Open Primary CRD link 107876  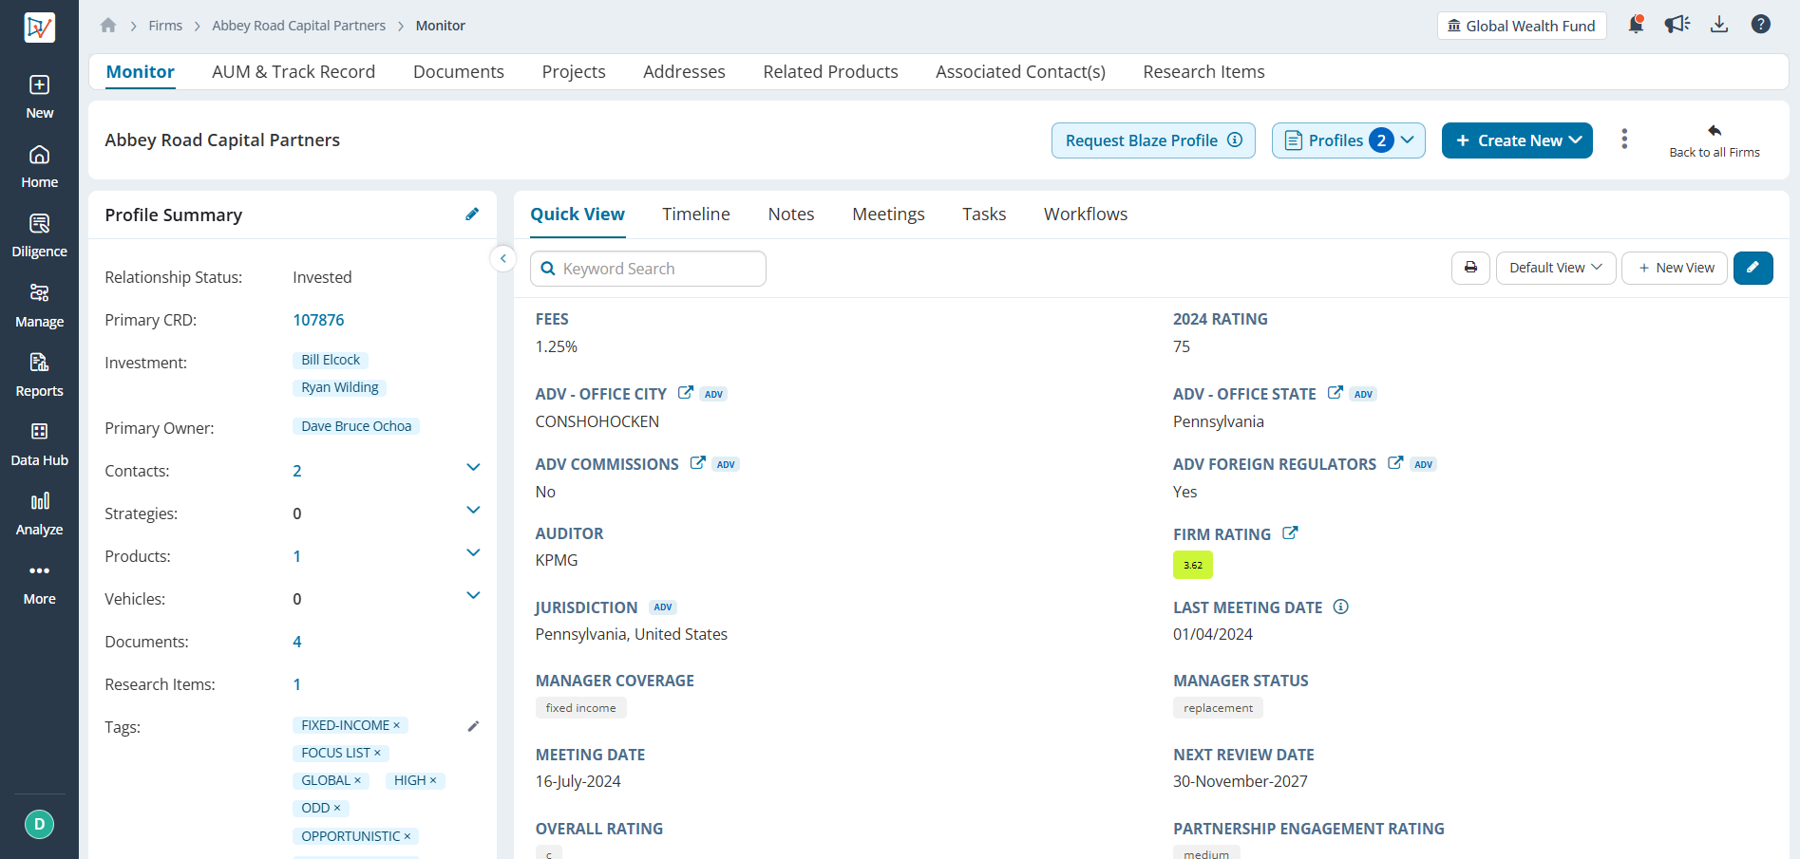[318, 320]
